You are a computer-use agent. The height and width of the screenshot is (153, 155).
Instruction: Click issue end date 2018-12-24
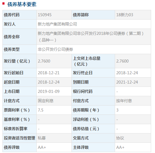(x=127, y=73)
